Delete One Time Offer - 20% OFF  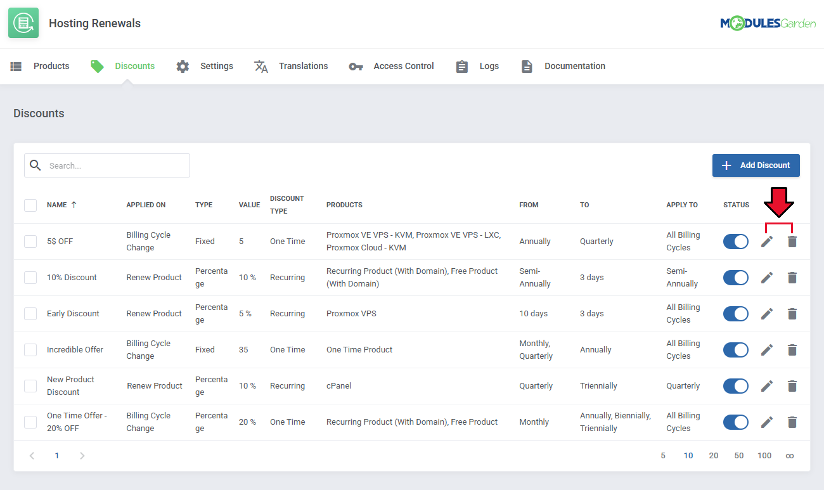(792, 422)
